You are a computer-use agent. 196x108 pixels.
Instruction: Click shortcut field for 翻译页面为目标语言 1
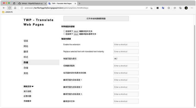point(126,80)
